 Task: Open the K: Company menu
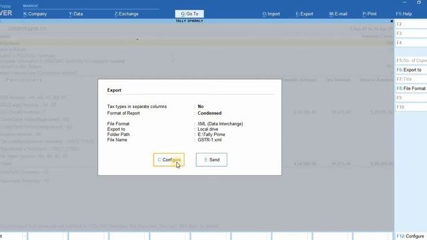[x=35, y=14]
